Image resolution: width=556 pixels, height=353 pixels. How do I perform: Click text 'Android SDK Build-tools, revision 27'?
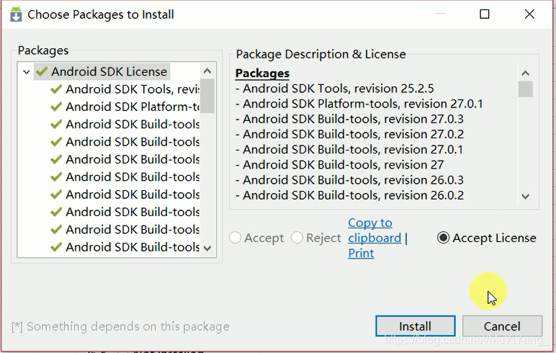pyautogui.click(x=344, y=165)
